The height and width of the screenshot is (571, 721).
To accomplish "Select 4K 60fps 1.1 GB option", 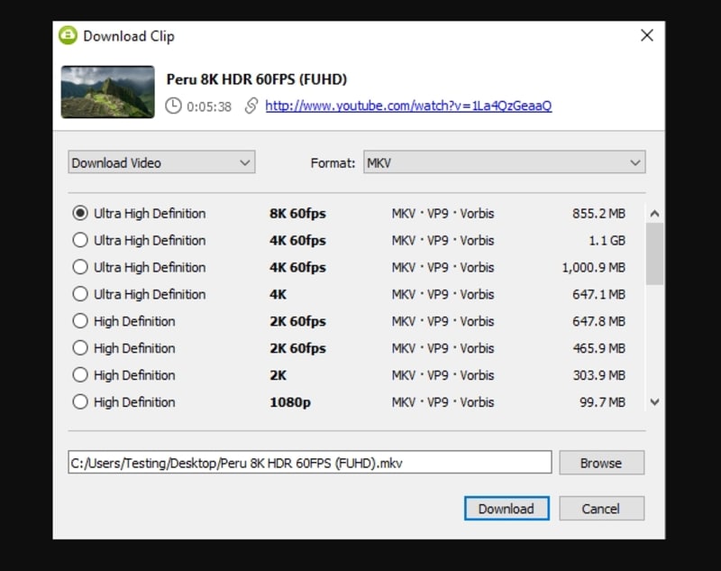I will coord(80,240).
